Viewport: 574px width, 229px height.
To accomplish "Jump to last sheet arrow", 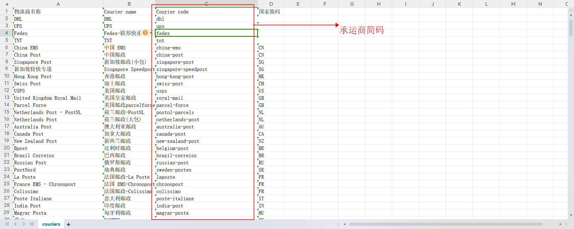I will click(32, 224).
